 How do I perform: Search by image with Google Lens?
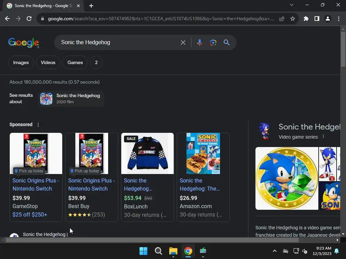coord(213,42)
